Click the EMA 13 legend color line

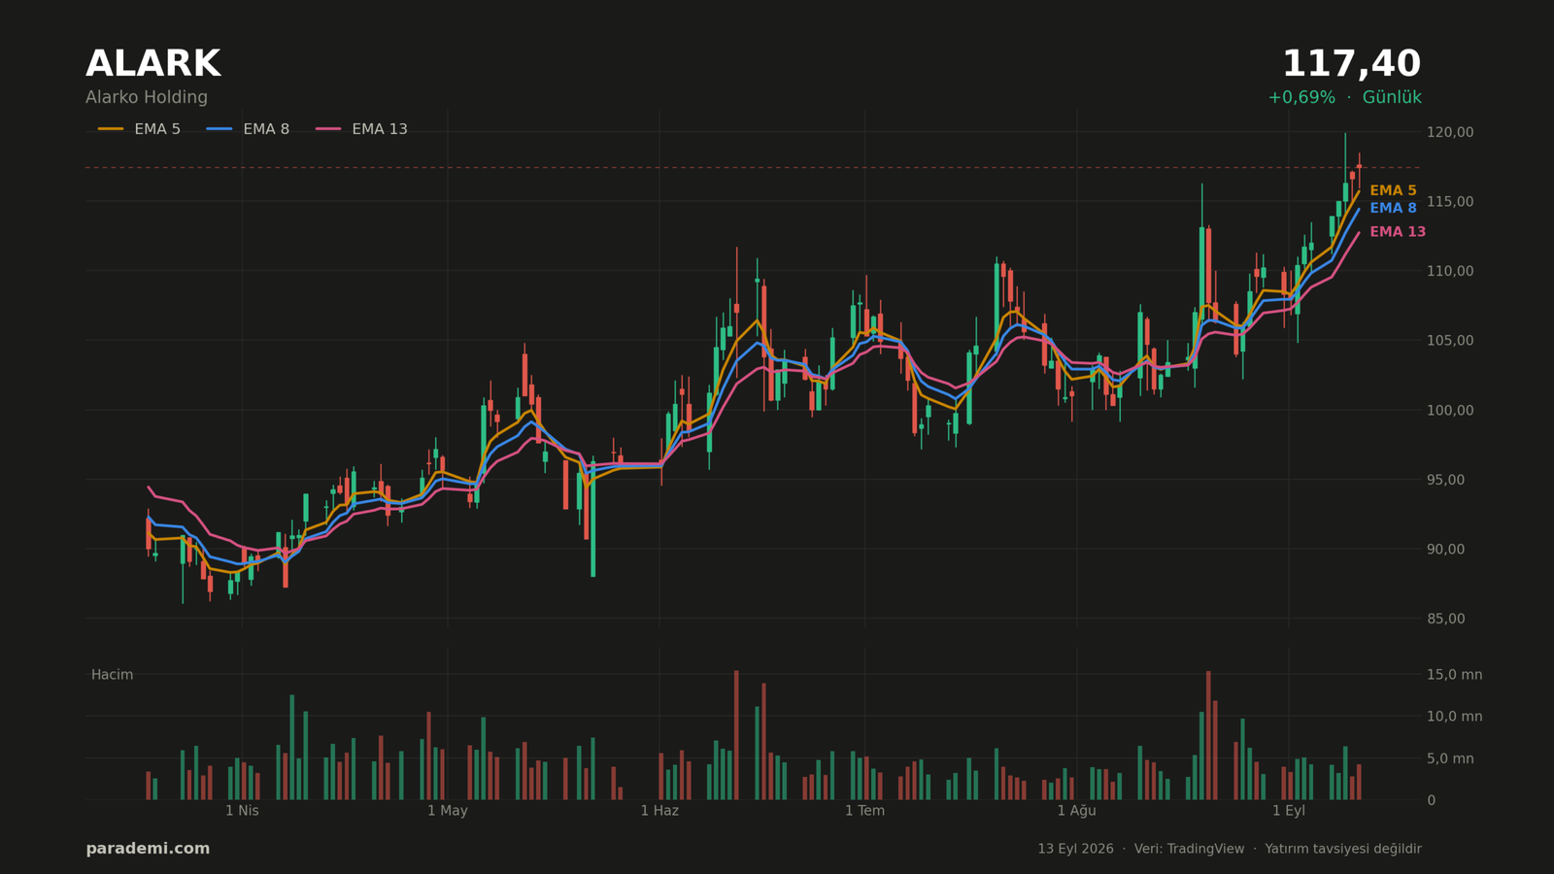328,129
